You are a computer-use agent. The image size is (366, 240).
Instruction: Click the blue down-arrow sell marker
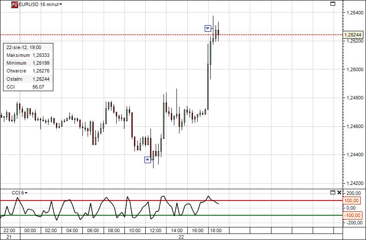[208, 29]
